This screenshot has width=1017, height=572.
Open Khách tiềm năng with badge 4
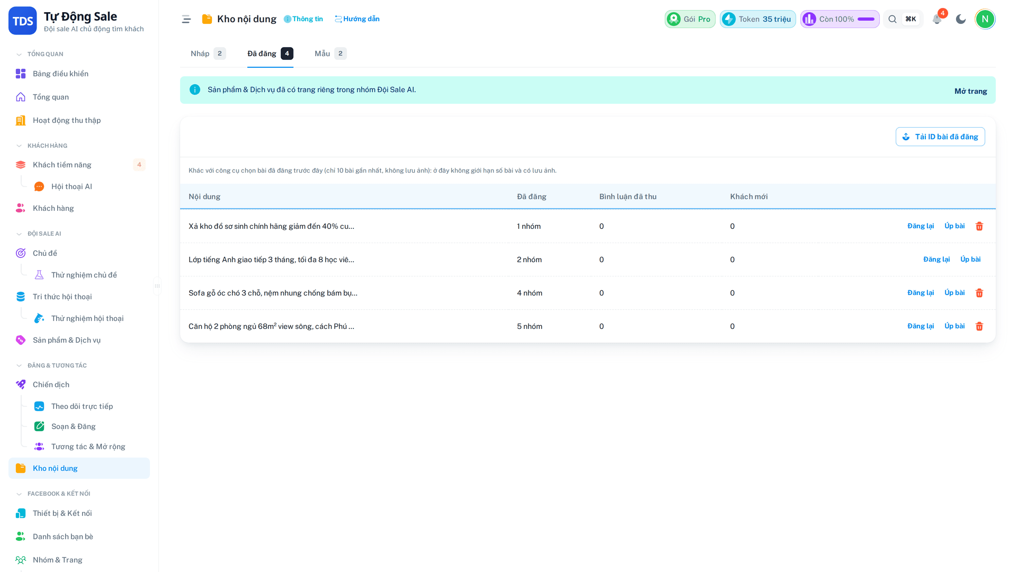pyautogui.click(x=79, y=165)
